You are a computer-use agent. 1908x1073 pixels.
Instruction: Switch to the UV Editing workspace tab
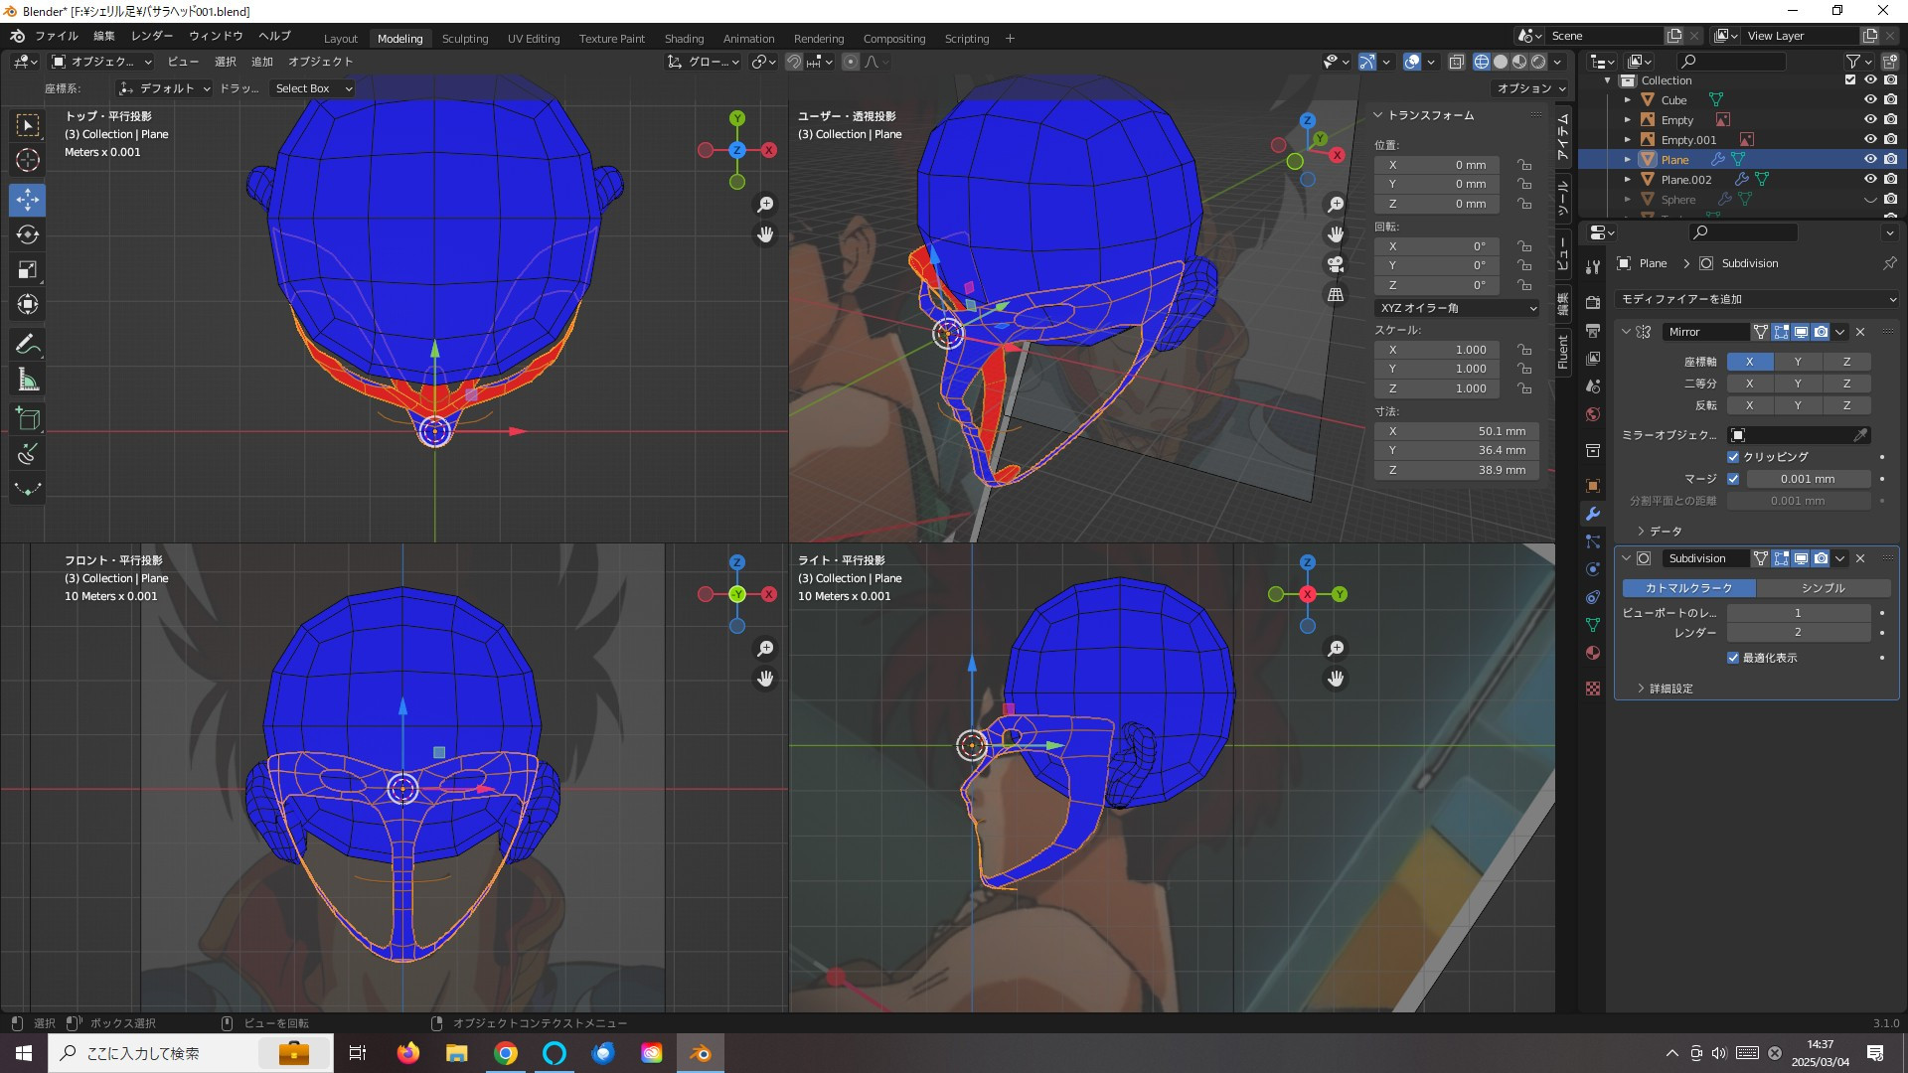point(534,39)
